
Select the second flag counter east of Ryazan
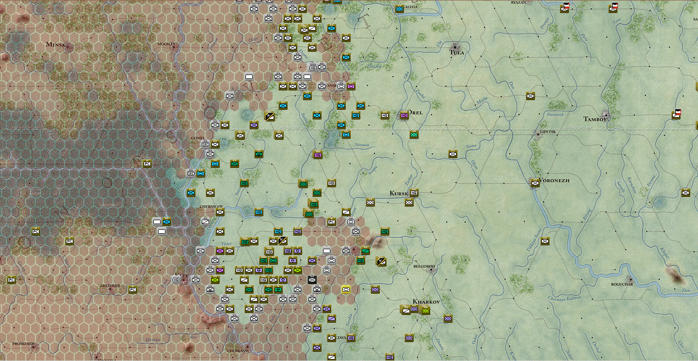614,8
